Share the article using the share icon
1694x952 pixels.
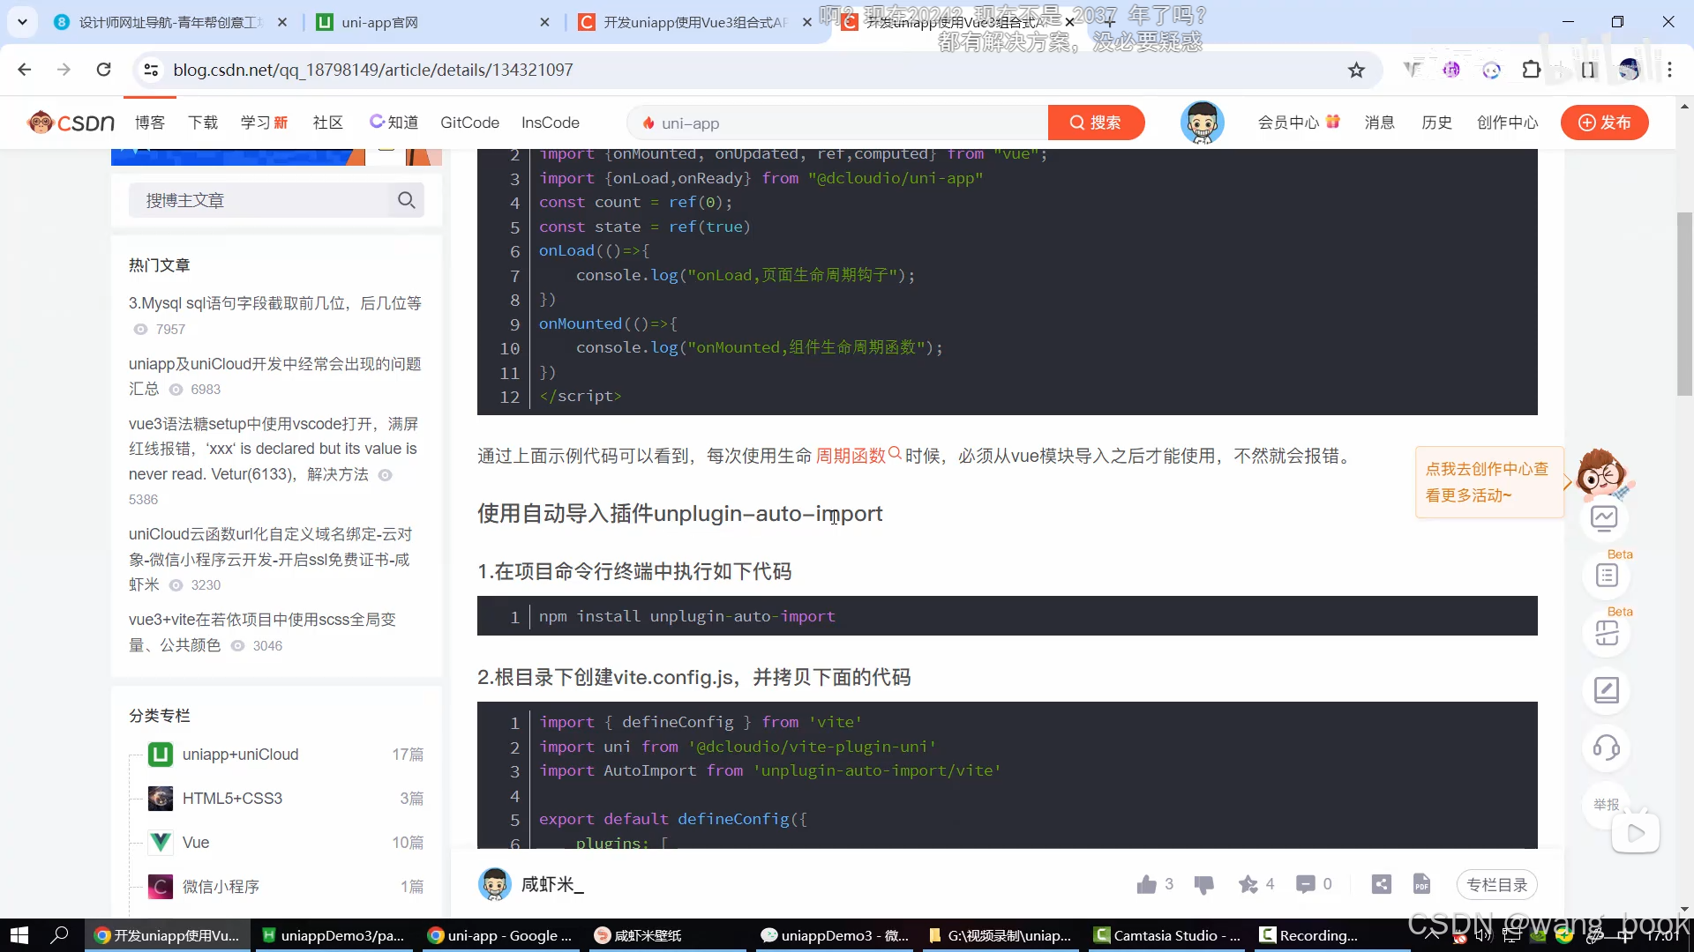click(x=1382, y=884)
